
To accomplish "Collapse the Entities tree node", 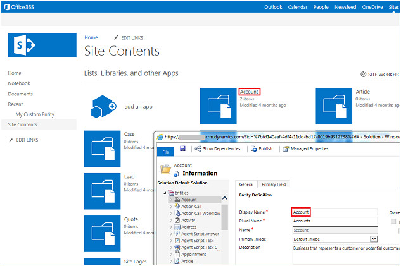I will (x=166, y=193).
